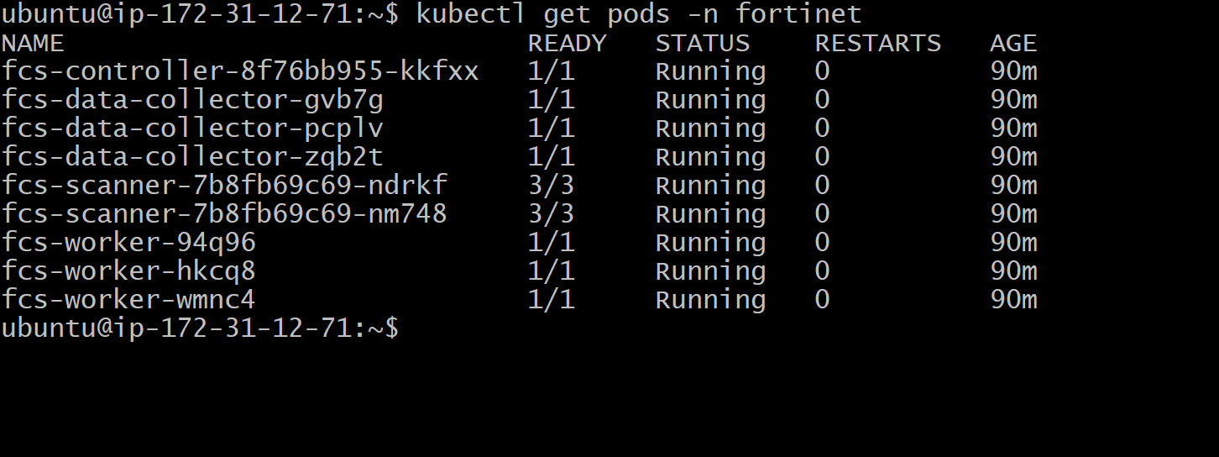Click the fcs-worker-94q96 pod name
The width and height of the screenshot is (1219, 457).
coord(128,243)
